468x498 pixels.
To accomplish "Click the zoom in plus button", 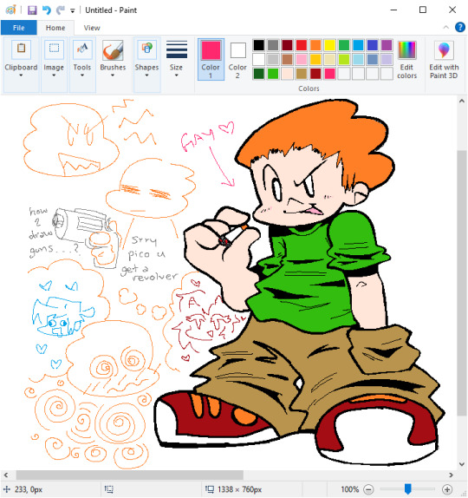I will [447, 489].
